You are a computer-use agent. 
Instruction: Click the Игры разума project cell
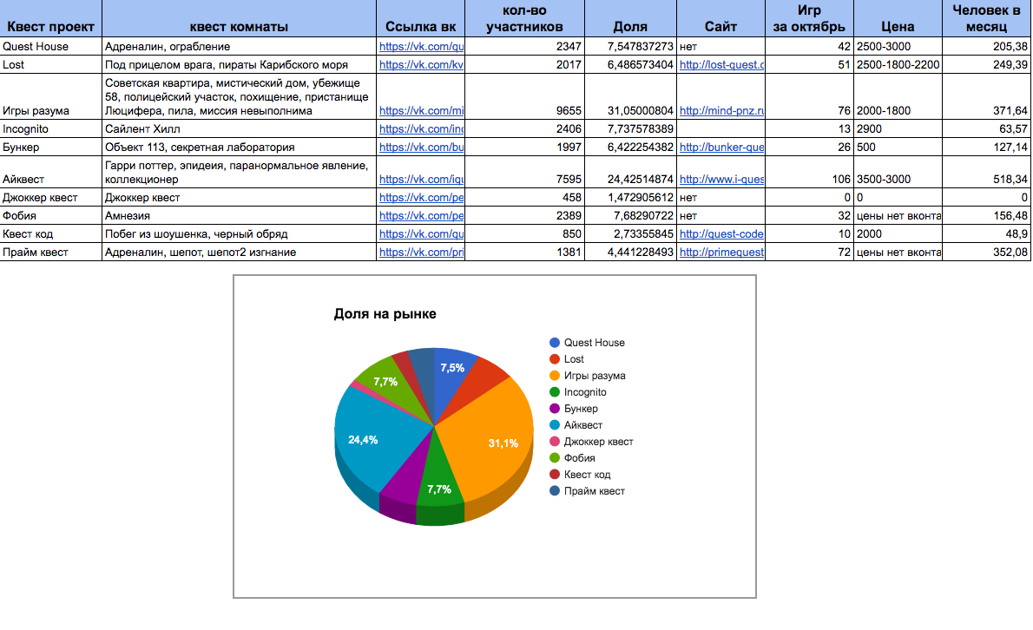[50, 97]
